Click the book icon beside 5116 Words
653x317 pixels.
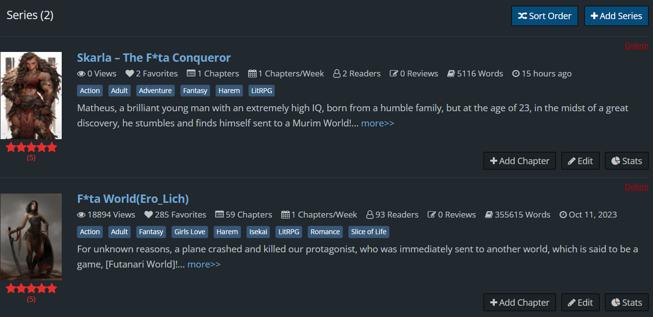(x=451, y=73)
